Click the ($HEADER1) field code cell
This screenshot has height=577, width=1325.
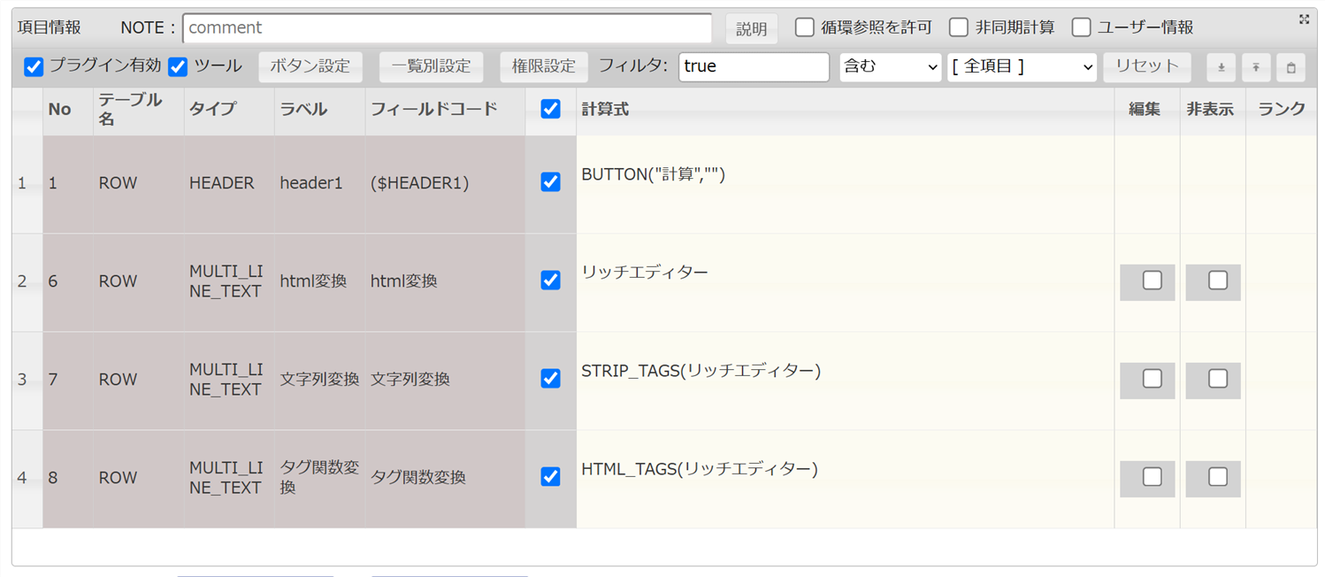(x=446, y=184)
